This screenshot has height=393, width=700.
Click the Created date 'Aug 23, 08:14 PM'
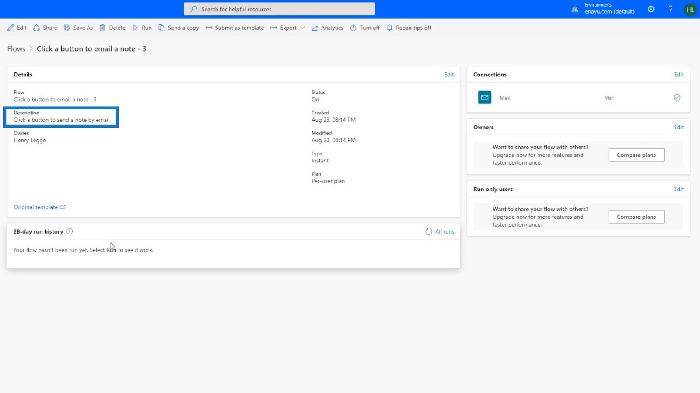[333, 120]
